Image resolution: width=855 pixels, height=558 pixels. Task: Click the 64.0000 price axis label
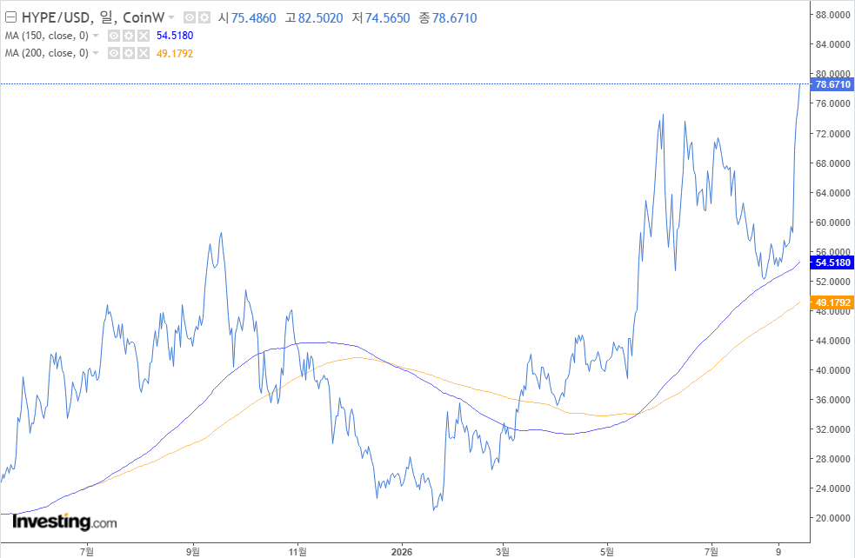(x=832, y=193)
